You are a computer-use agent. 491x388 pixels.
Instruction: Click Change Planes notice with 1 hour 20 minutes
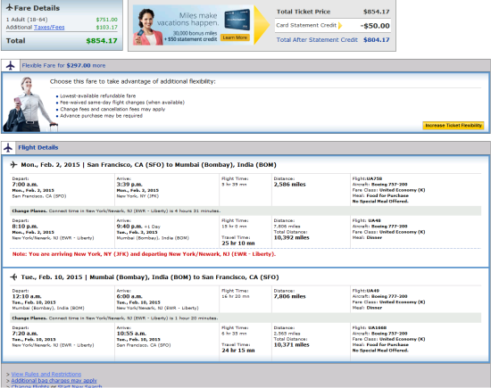[245, 318]
